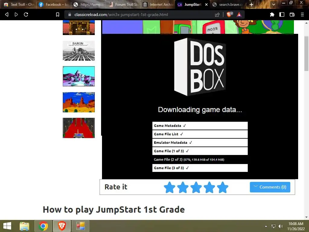Click the Emulator Metadata progress row
Viewport: 309px width, 232px height.
[200, 143]
